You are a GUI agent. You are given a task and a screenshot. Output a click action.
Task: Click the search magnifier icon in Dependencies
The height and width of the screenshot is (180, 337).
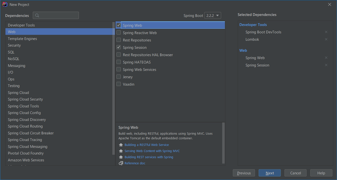point(37,15)
